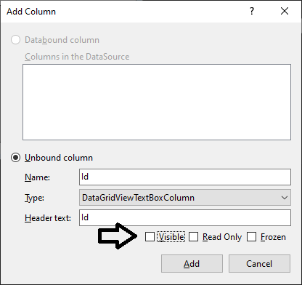Click the black arrow pointing at Visible
The width and height of the screenshot is (302, 285).
point(118,236)
